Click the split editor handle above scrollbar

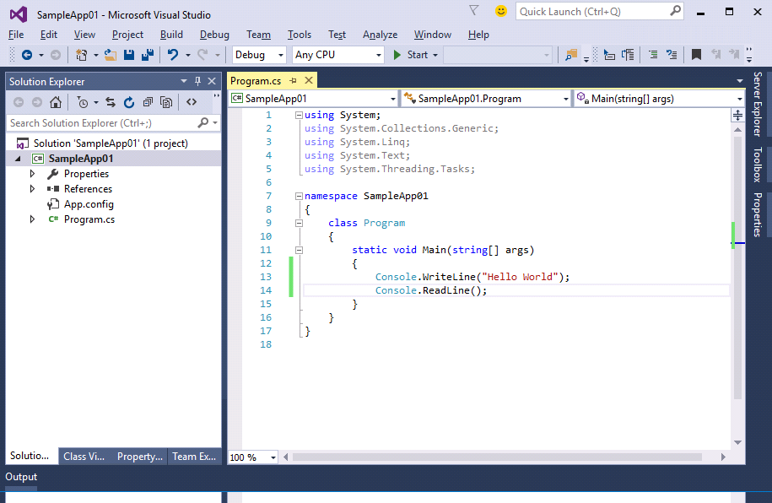pos(737,116)
